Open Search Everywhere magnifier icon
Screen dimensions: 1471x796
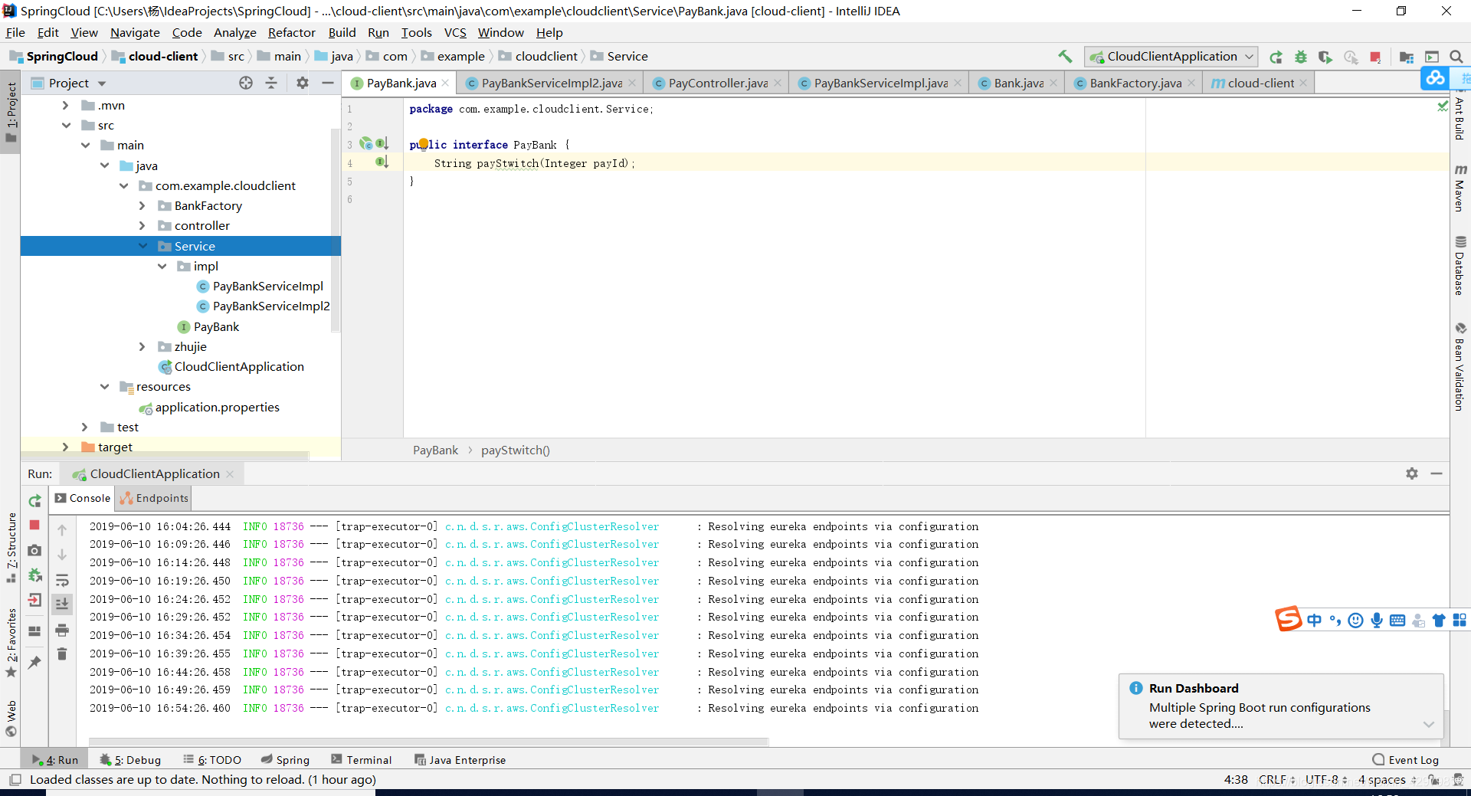(x=1456, y=57)
